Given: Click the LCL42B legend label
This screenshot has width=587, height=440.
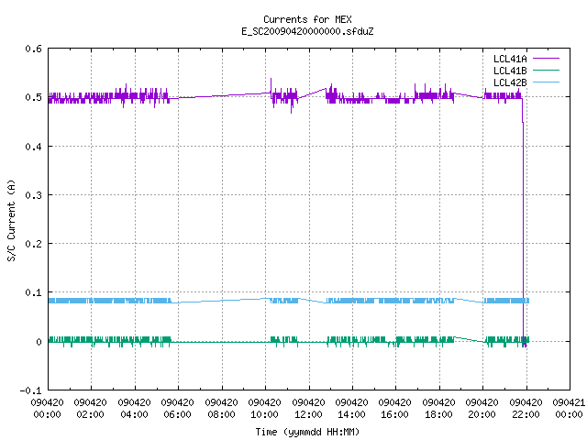Looking at the screenshot, I should tap(510, 82).
